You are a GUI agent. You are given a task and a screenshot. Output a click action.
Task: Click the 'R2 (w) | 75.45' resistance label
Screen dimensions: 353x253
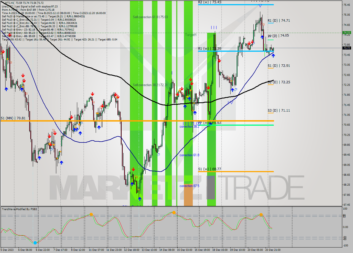coord(210,2)
